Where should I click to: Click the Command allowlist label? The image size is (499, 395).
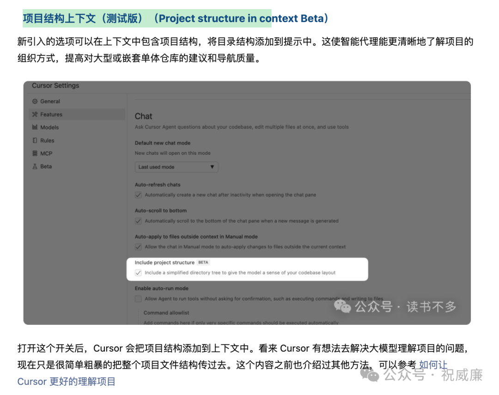(x=166, y=313)
